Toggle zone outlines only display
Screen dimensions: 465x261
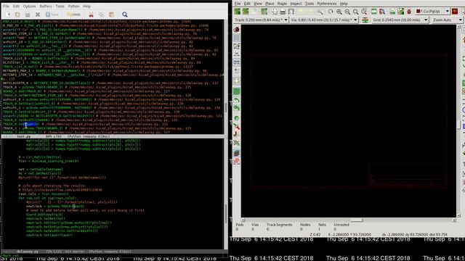(x=236, y=108)
